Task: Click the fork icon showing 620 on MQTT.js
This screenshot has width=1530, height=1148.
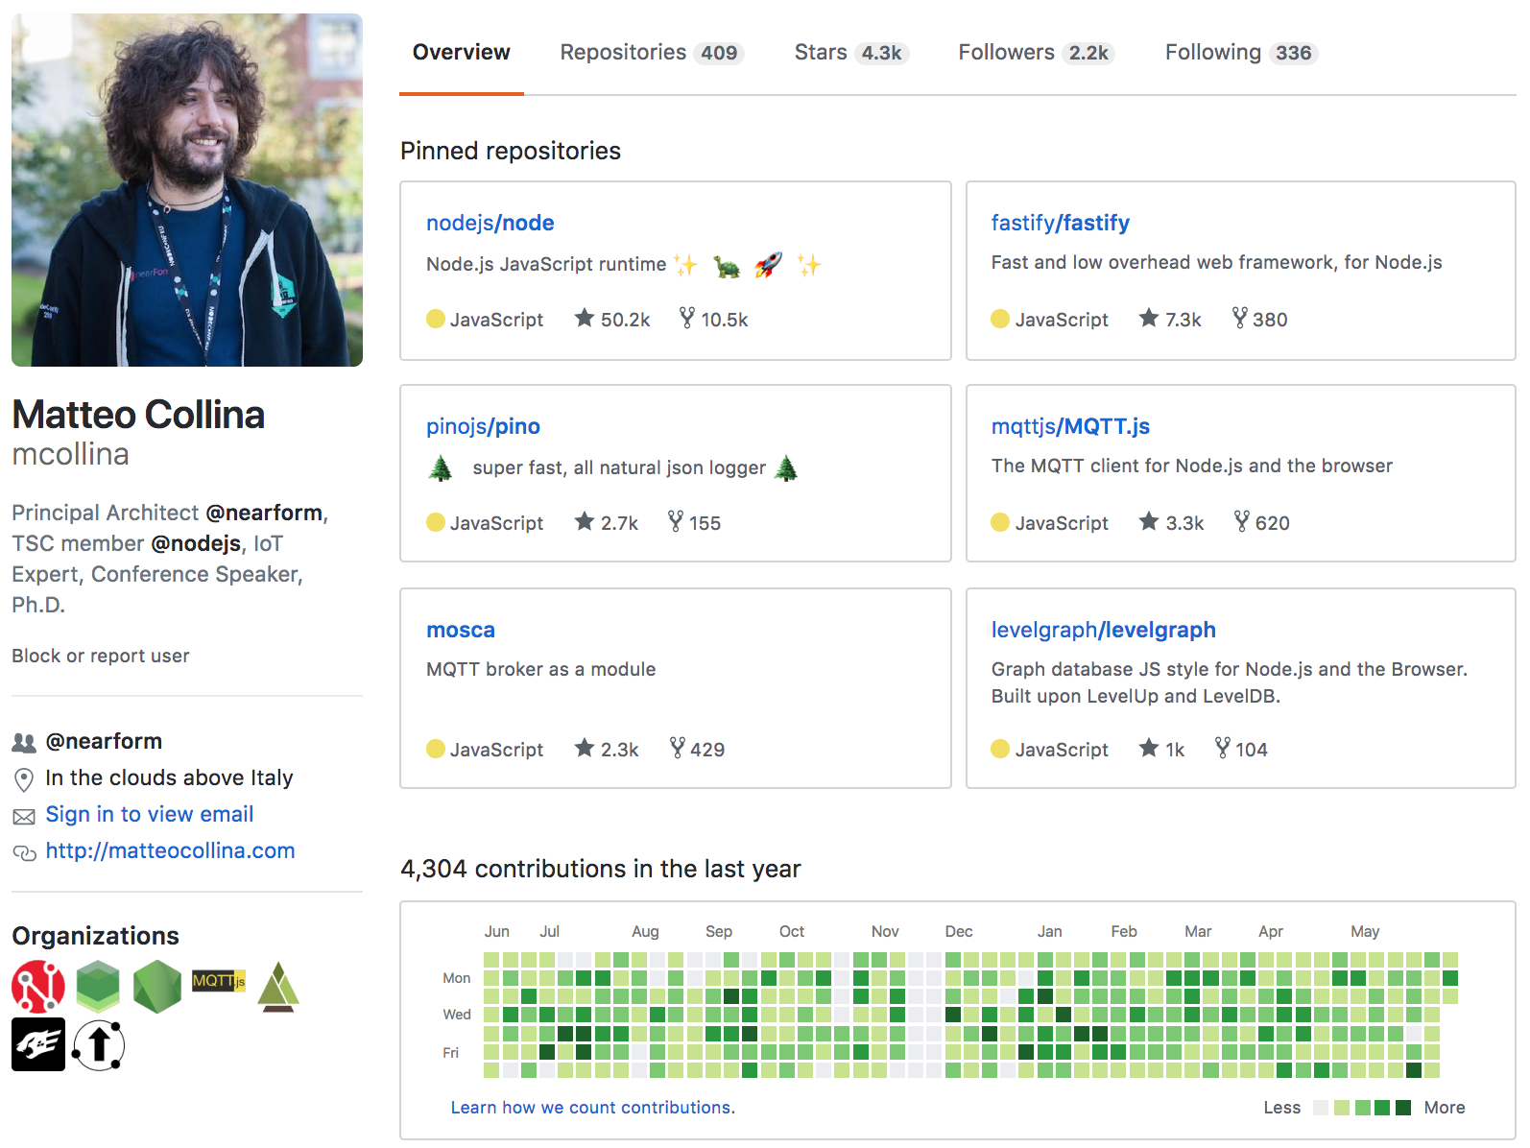Action: 1242,521
